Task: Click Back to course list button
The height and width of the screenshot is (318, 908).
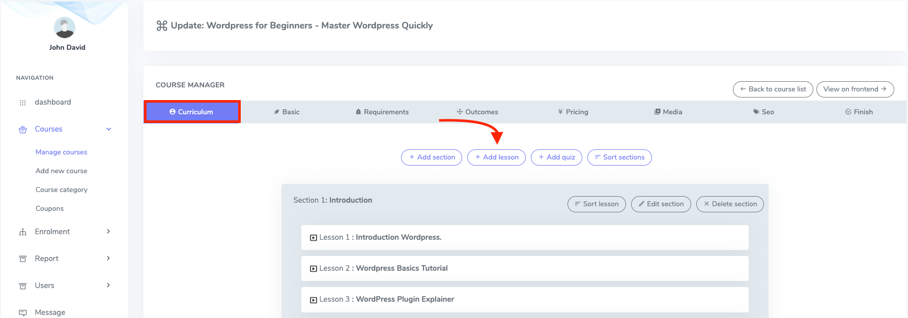Action: coord(773,89)
